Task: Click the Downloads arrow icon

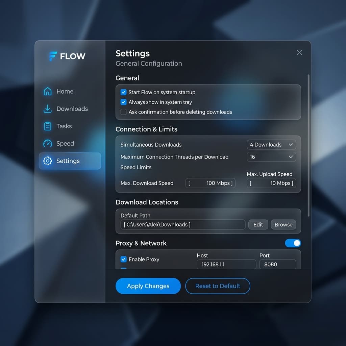Action: pyautogui.click(x=47, y=108)
